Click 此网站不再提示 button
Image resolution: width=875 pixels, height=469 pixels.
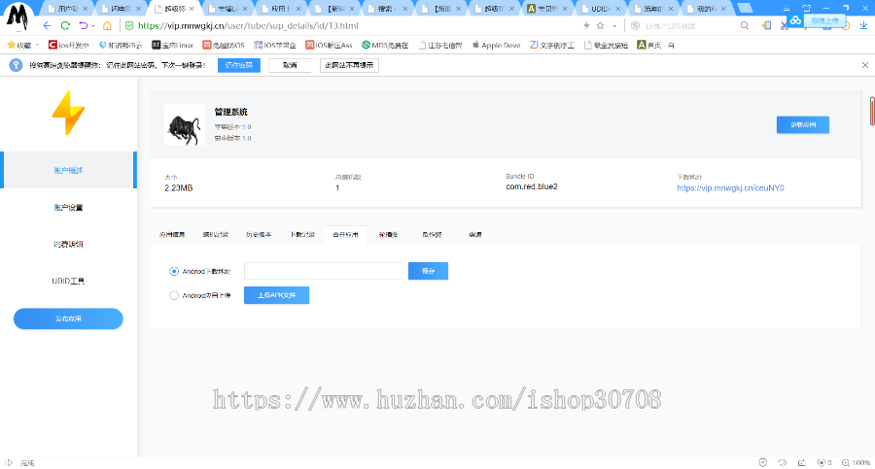(349, 65)
